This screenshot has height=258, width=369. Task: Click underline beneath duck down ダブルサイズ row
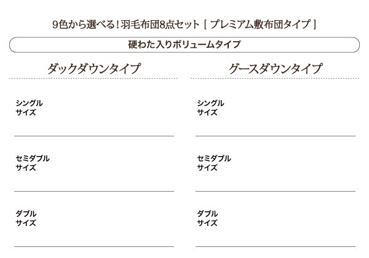(x=93, y=246)
